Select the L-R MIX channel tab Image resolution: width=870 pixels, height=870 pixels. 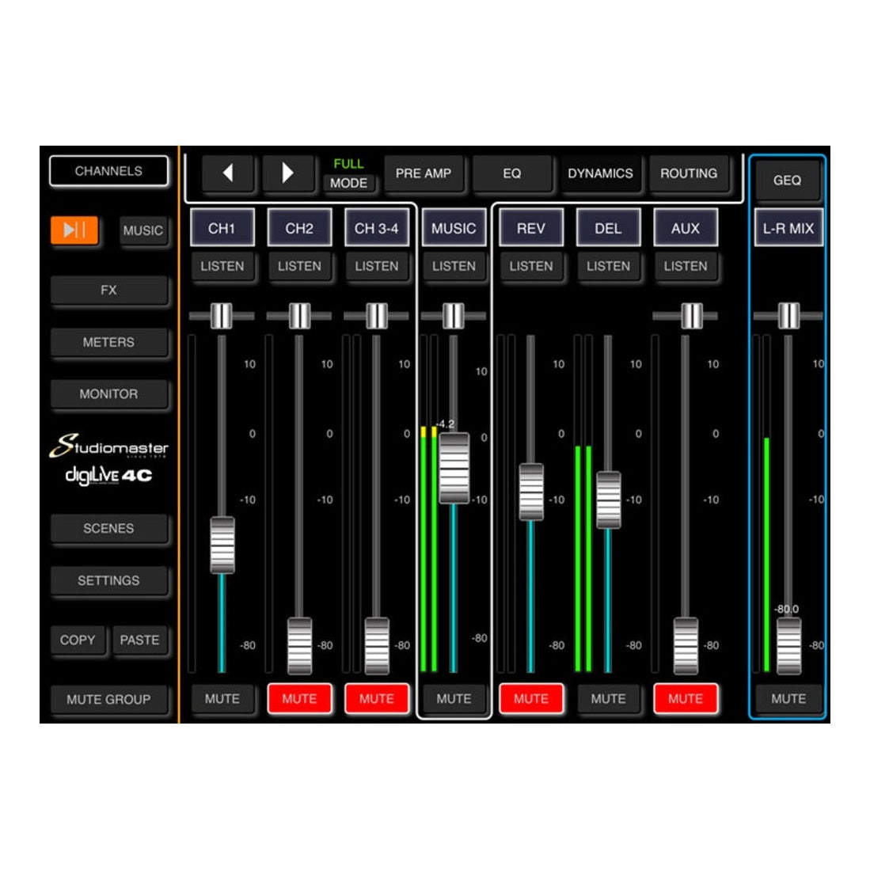coord(788,227)
